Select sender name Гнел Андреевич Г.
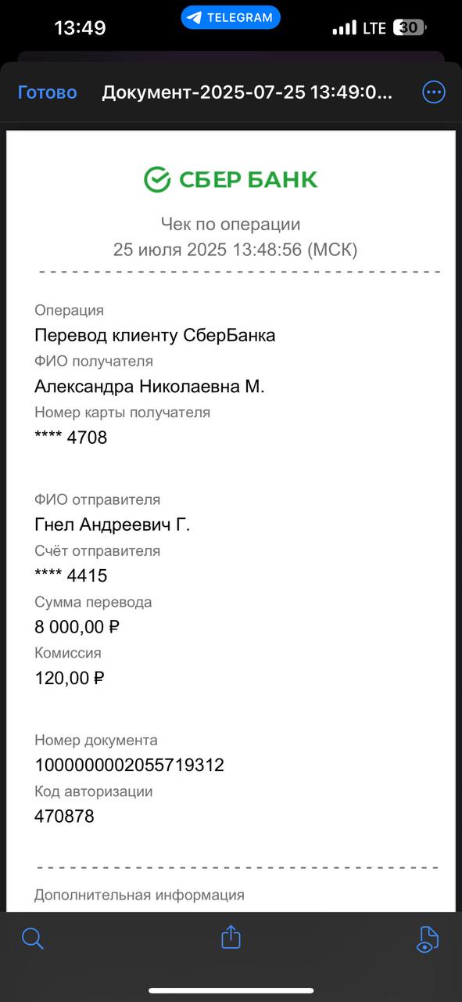 113,524
